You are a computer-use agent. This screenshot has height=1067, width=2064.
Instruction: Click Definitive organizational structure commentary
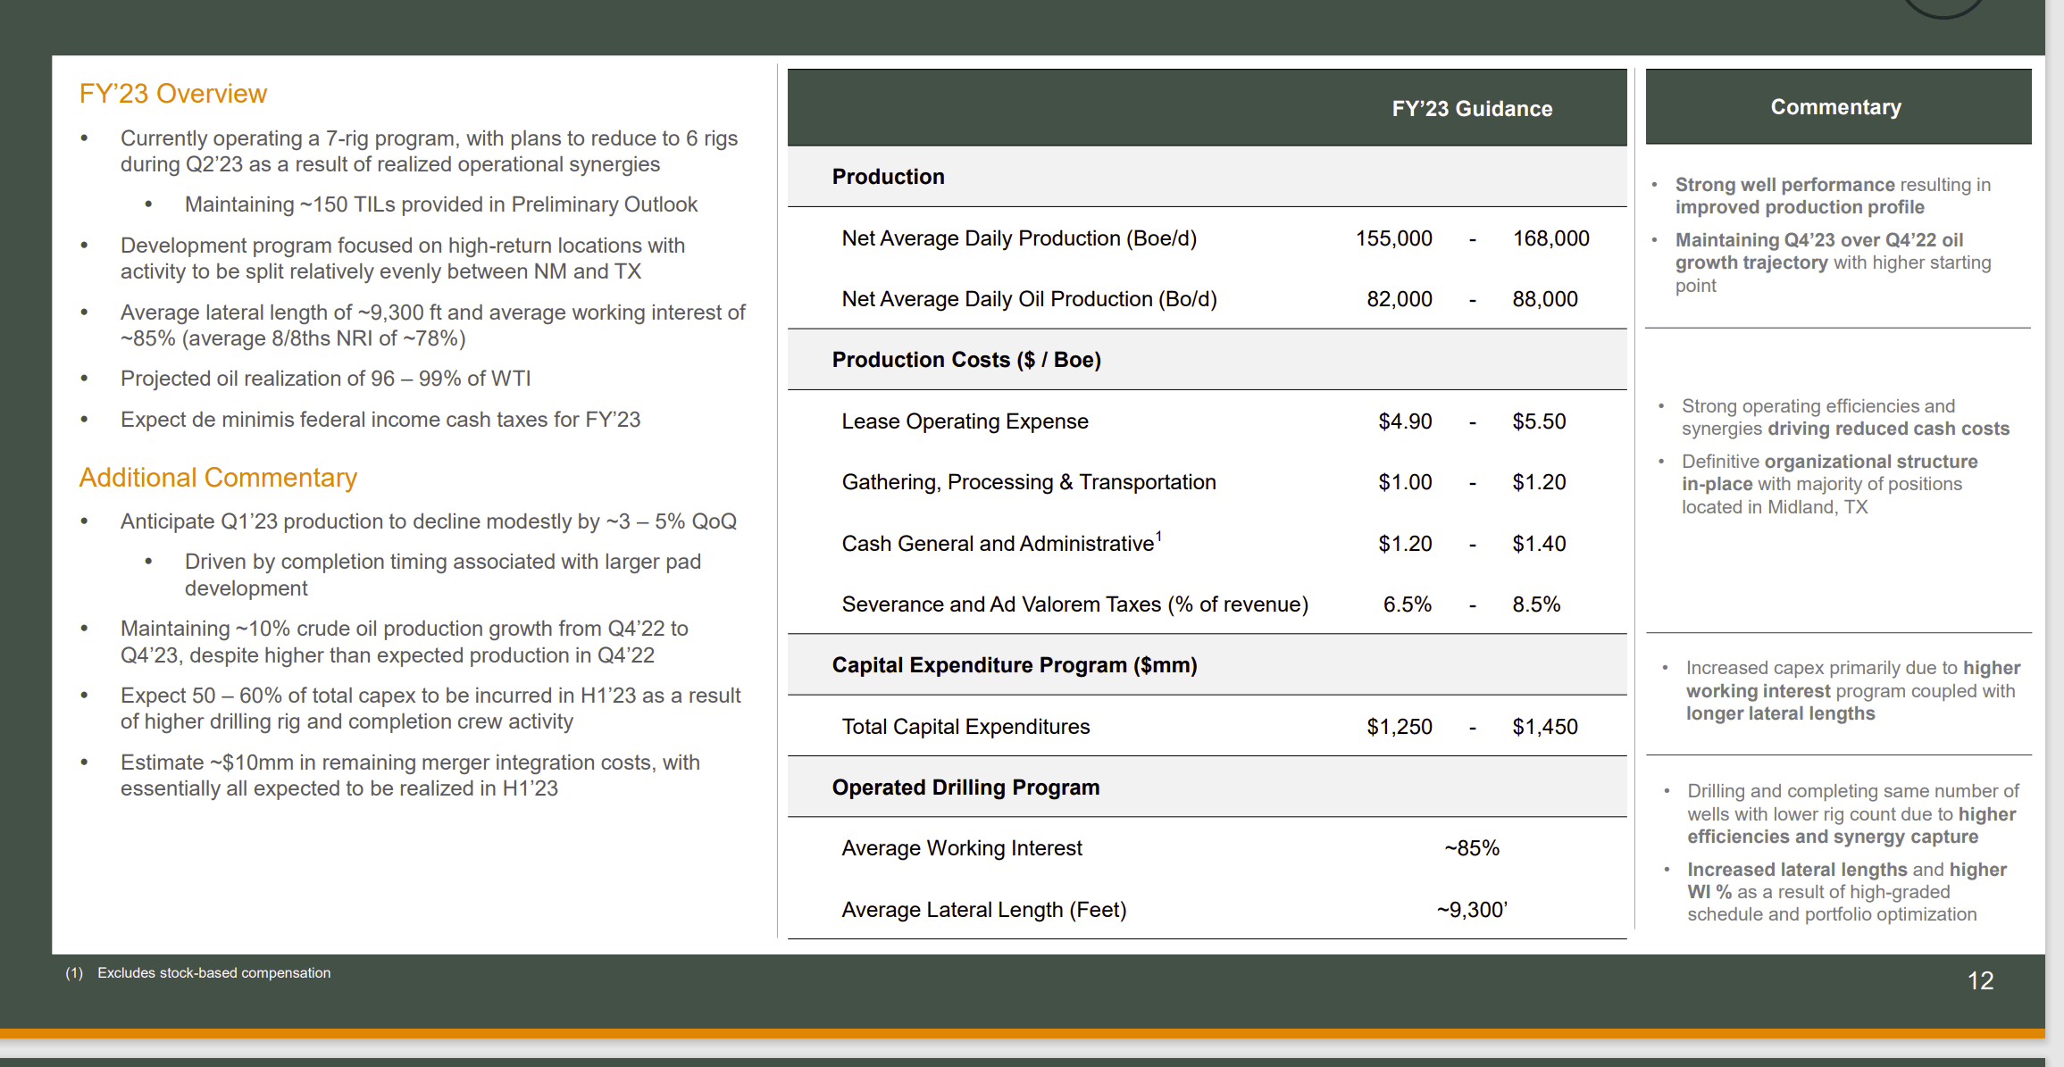pos(1830,484)
